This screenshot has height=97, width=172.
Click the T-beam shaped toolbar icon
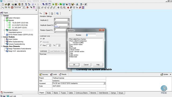click(x=74, y=8)
